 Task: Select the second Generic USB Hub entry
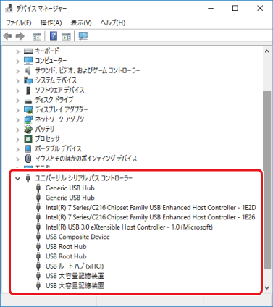click(70, 198)
